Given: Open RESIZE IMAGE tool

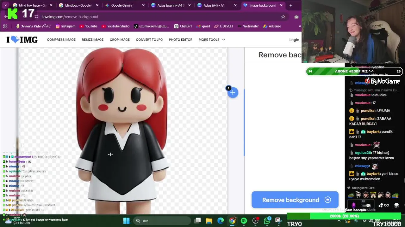Looking at the screenshot, I should tap(92, 40).
